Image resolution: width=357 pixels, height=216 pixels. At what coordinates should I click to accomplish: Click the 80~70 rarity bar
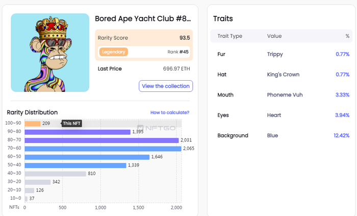pos(101,140)
